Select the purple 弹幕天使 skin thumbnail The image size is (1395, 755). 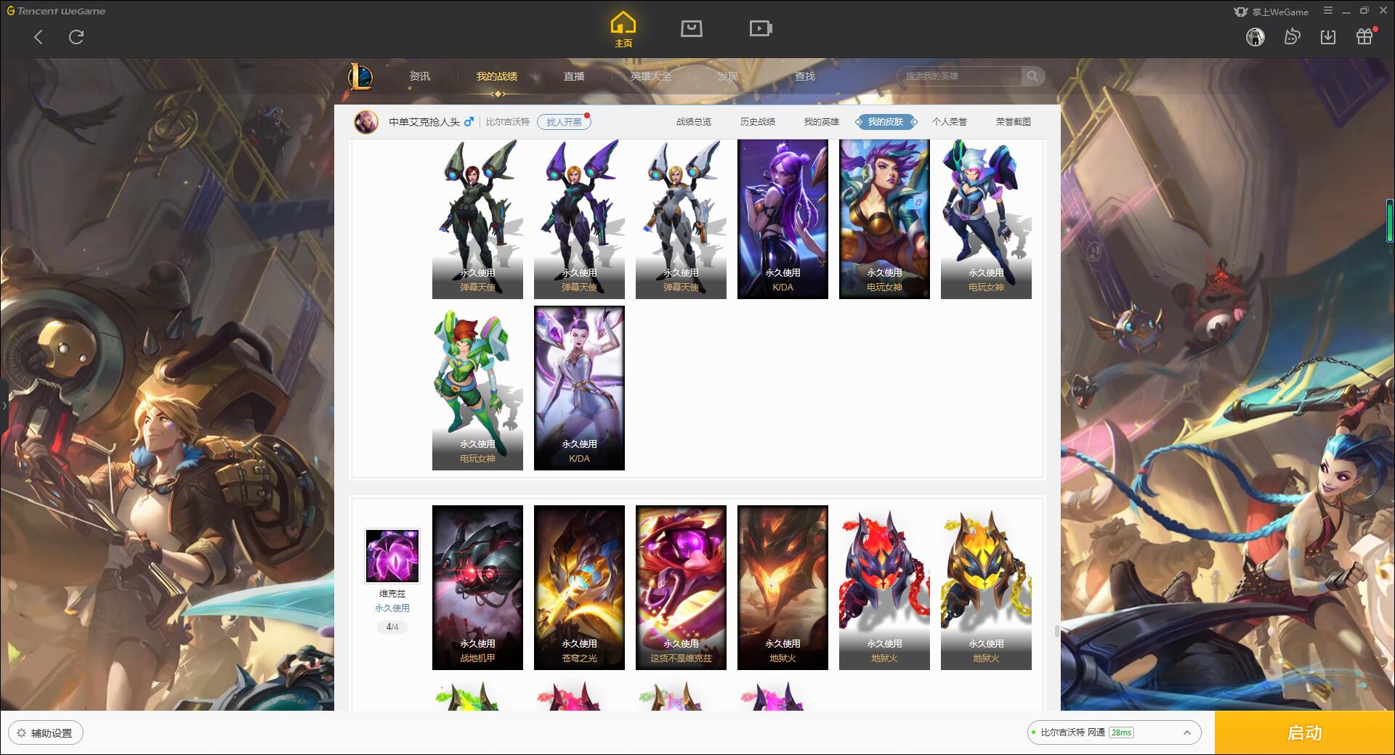[x=579, y=219]
